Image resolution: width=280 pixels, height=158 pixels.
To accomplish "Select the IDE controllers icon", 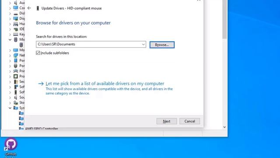I will point(16,29).
